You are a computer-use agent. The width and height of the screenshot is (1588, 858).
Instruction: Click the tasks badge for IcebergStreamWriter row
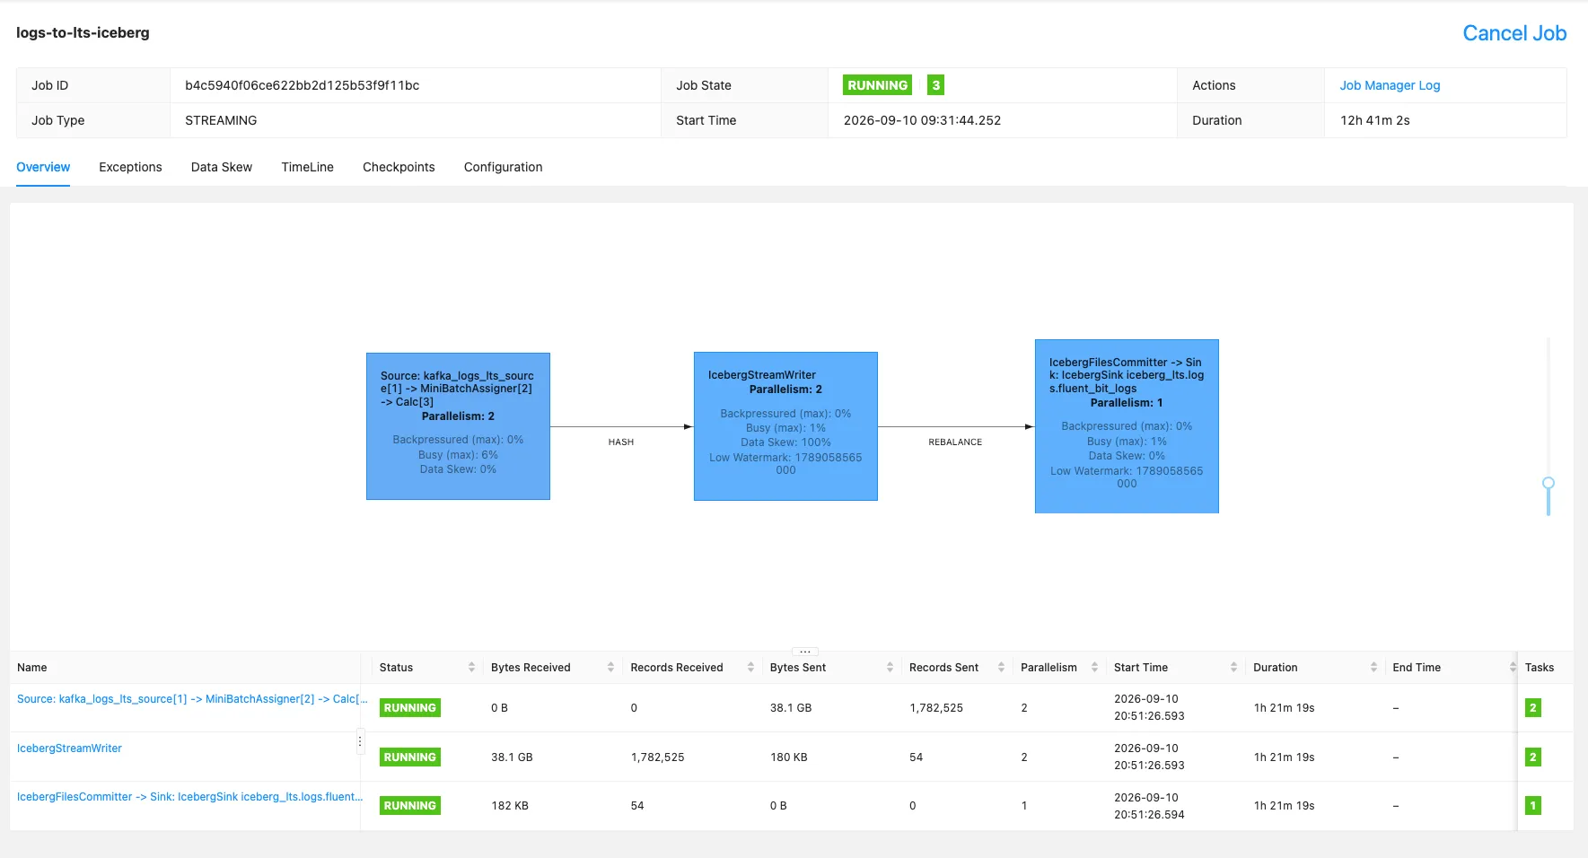pos(1532,757)
